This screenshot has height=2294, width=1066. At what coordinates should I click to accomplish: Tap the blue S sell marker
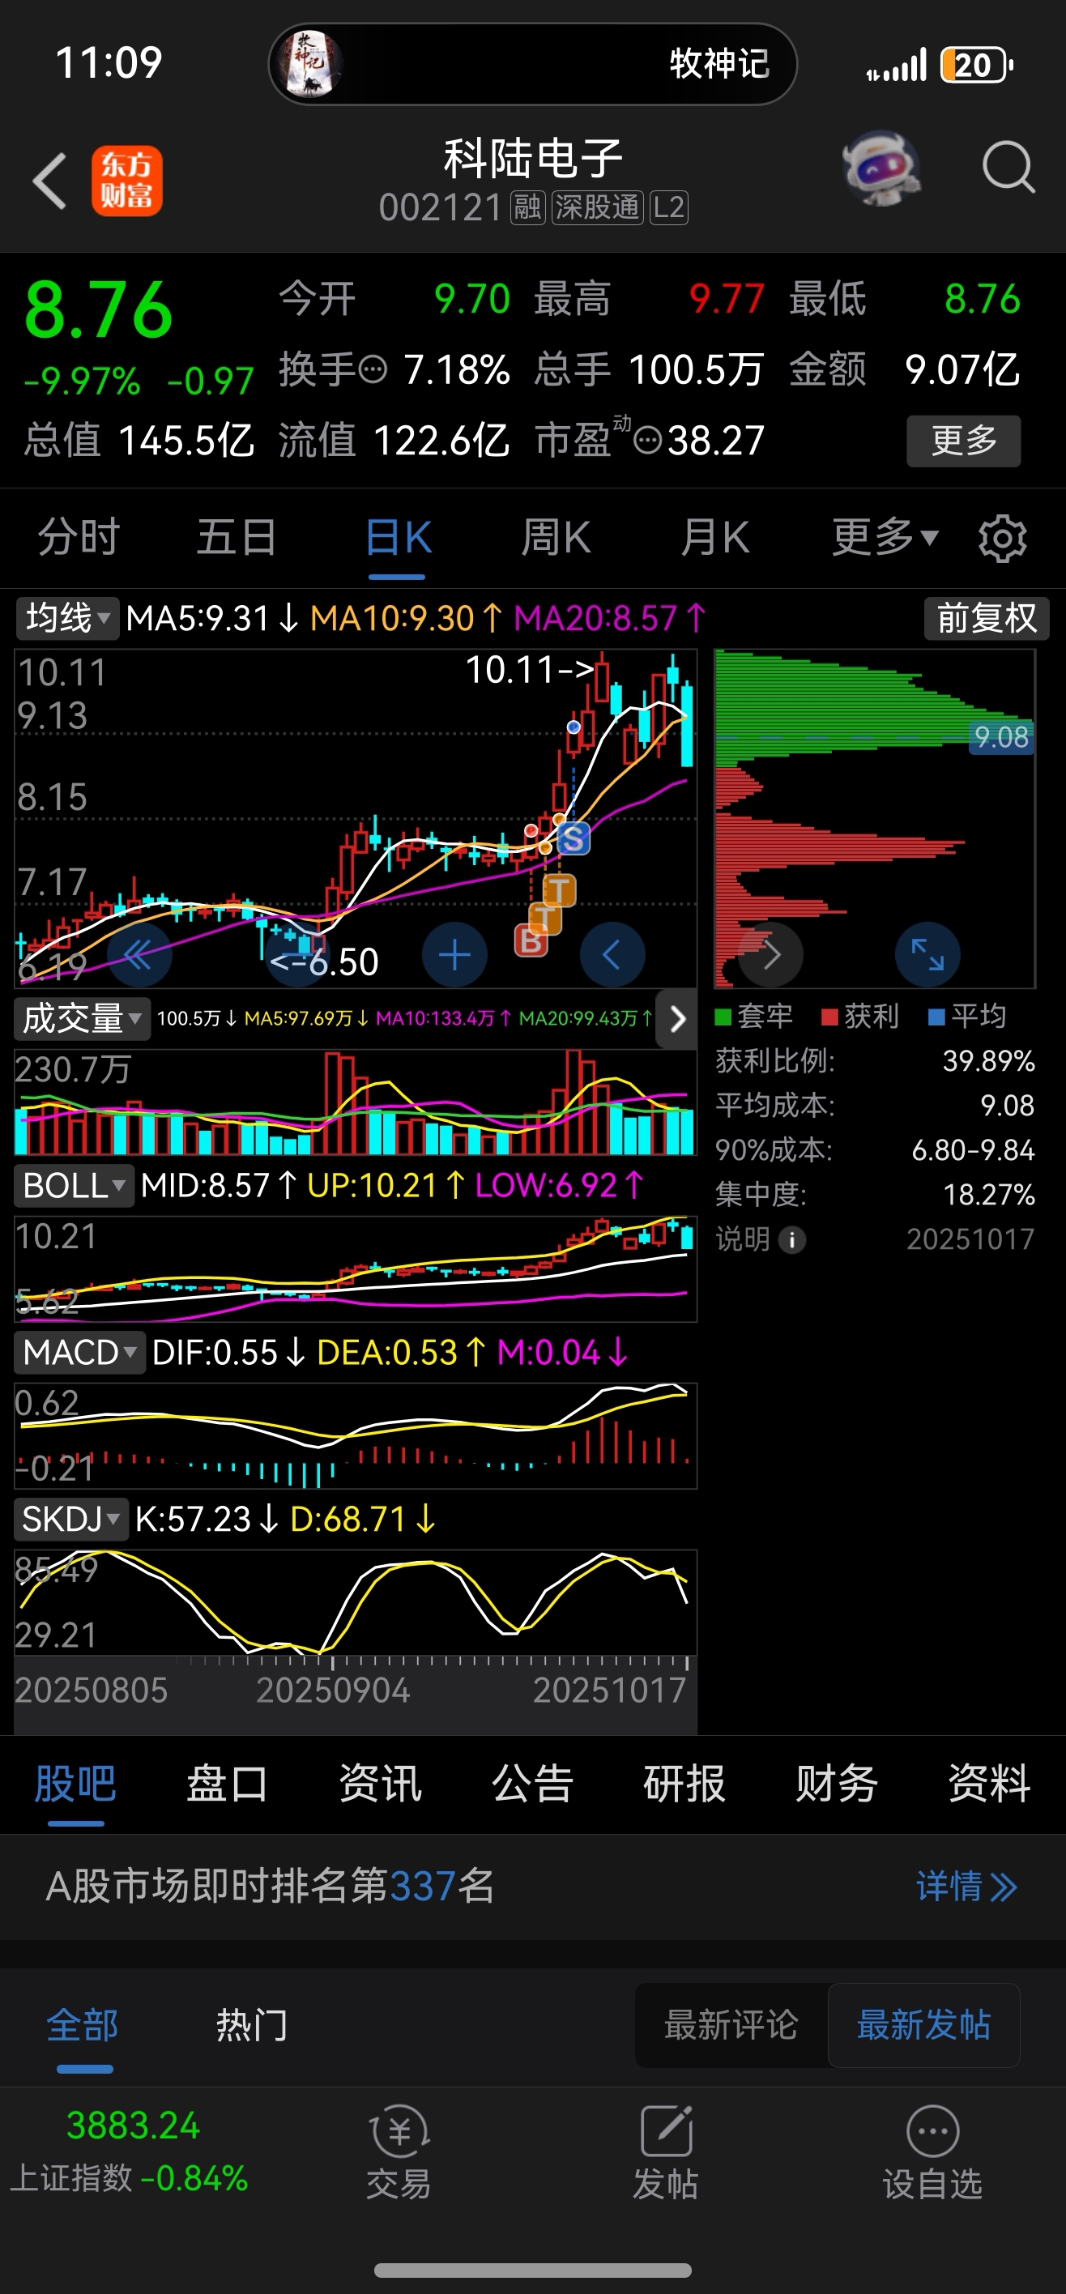pyautogui.click(x=573, y=838)
